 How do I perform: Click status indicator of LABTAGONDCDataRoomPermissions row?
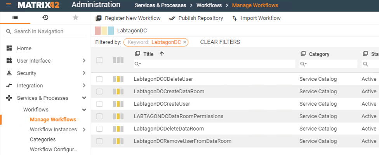[x=118, y=116]
